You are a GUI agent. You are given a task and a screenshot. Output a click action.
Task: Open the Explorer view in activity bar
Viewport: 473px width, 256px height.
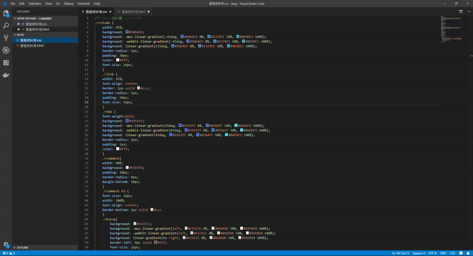coord(6,13)
